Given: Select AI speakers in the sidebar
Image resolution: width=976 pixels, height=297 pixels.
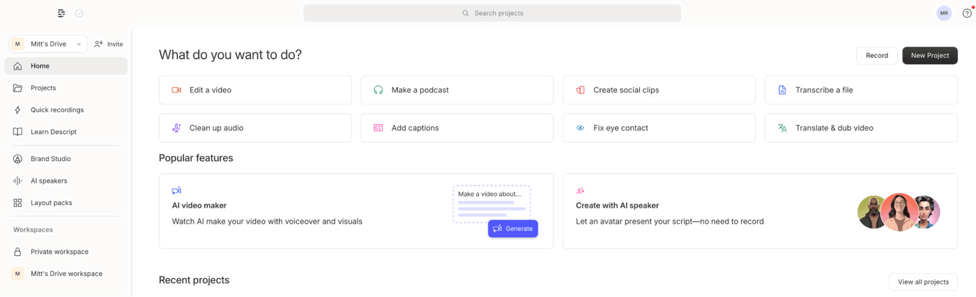Looking at the screenshot, I should point(49,181).
